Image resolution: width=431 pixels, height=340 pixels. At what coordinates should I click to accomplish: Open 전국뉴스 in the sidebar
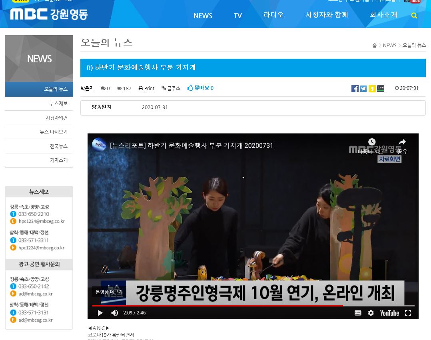[x=39, y=146]
